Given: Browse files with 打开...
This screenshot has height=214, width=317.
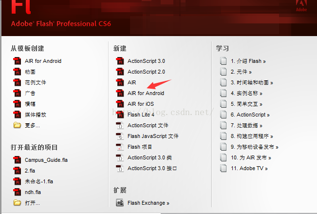Looking at the screenshot, I should coord(32,203).
